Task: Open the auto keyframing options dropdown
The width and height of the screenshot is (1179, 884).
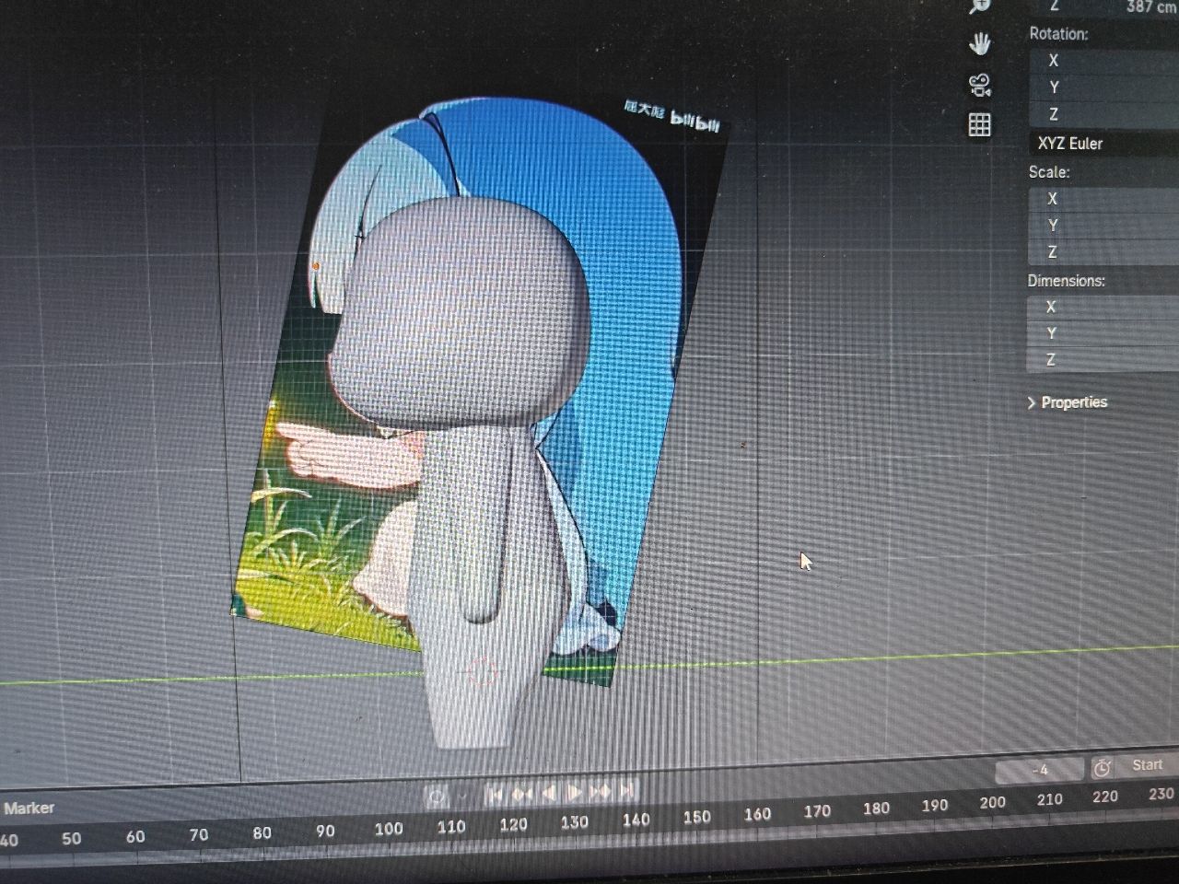Action: [x=462, y=796]
